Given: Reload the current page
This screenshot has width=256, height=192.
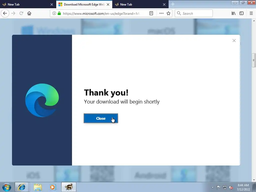Looking at the screenshot, I should 21,13.
